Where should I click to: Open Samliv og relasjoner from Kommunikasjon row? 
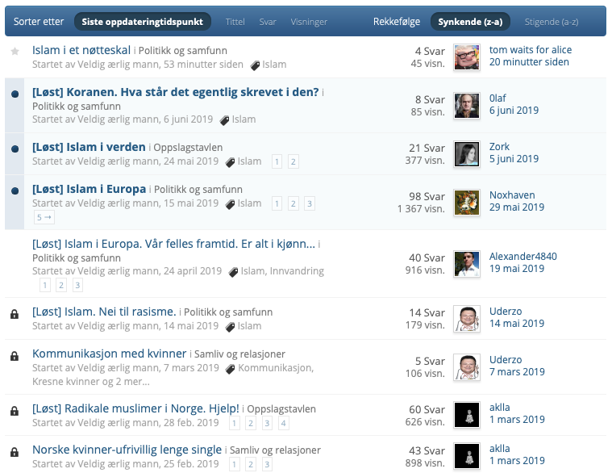pos(239,354)
